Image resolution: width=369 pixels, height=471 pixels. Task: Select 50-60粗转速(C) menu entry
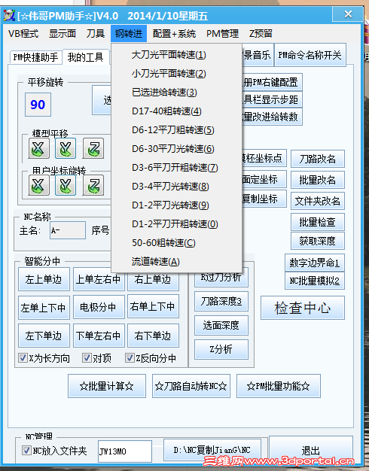176,243
